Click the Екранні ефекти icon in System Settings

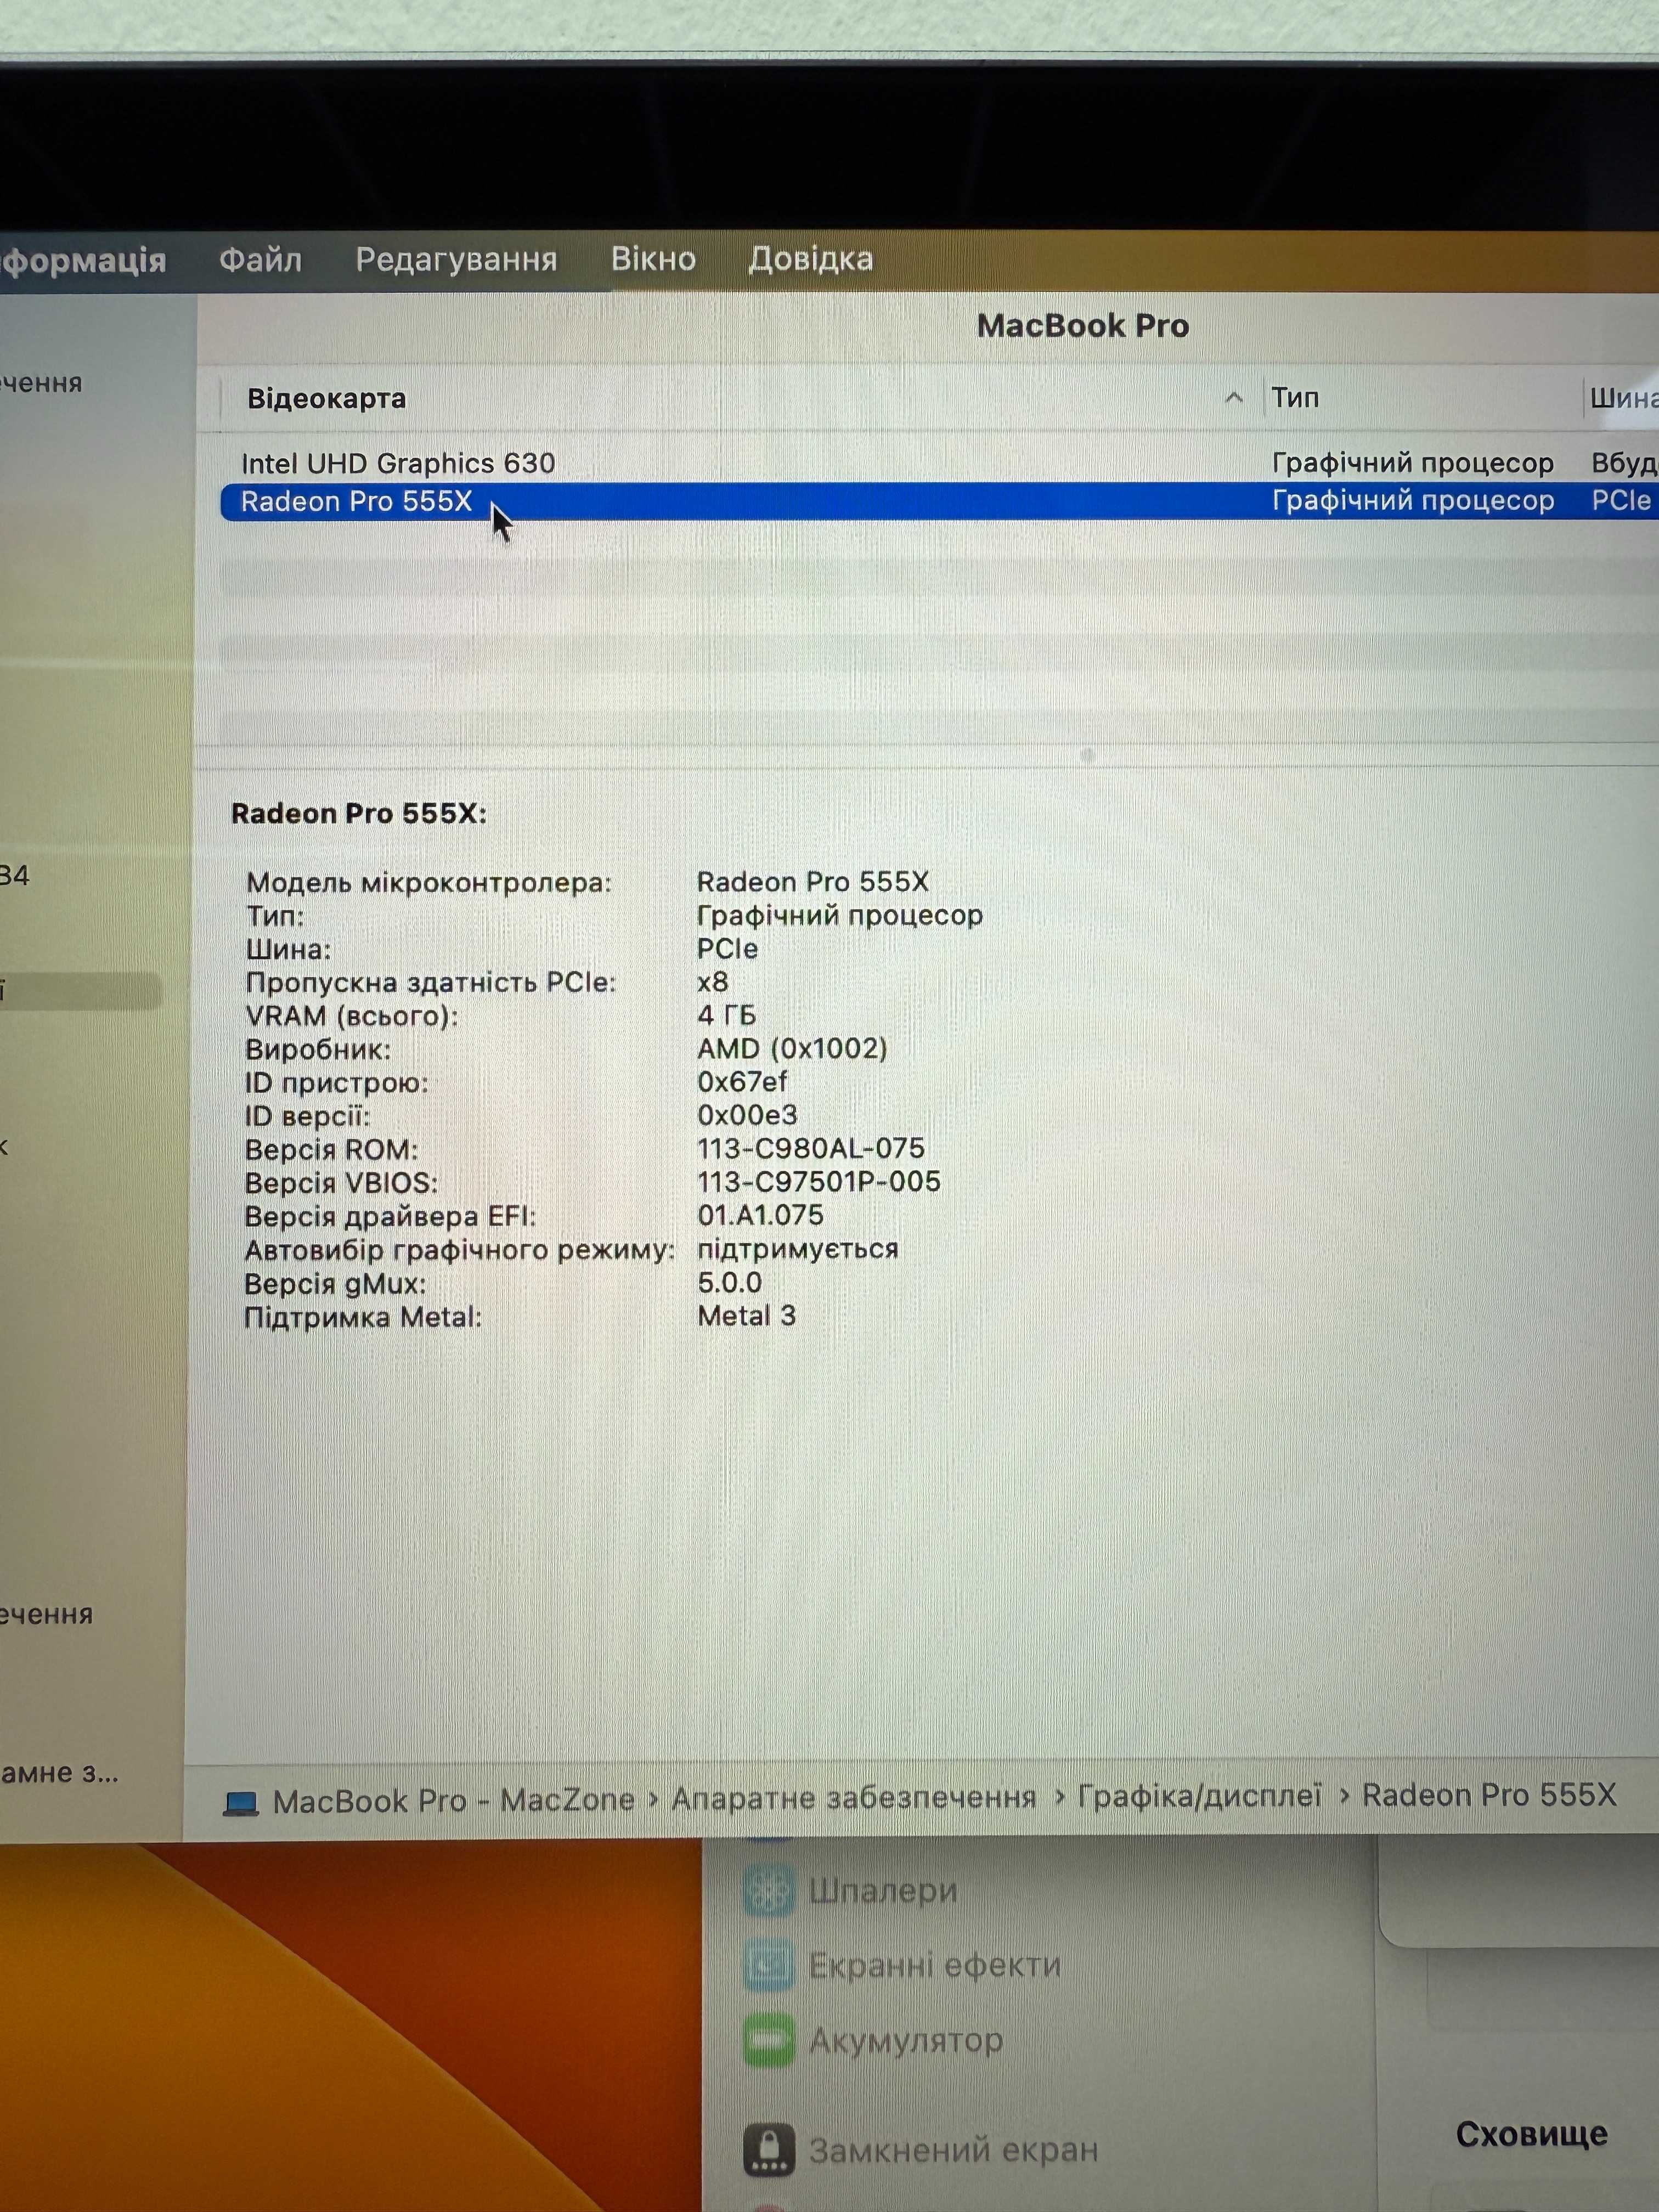click(769, 1965)
